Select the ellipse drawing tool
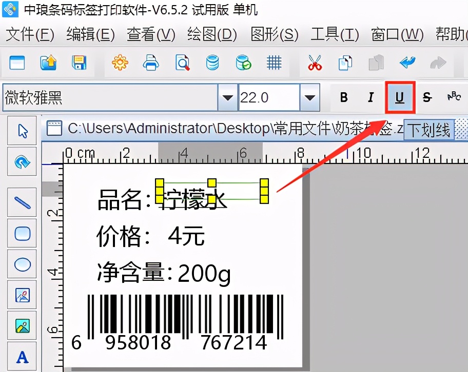 22,264
